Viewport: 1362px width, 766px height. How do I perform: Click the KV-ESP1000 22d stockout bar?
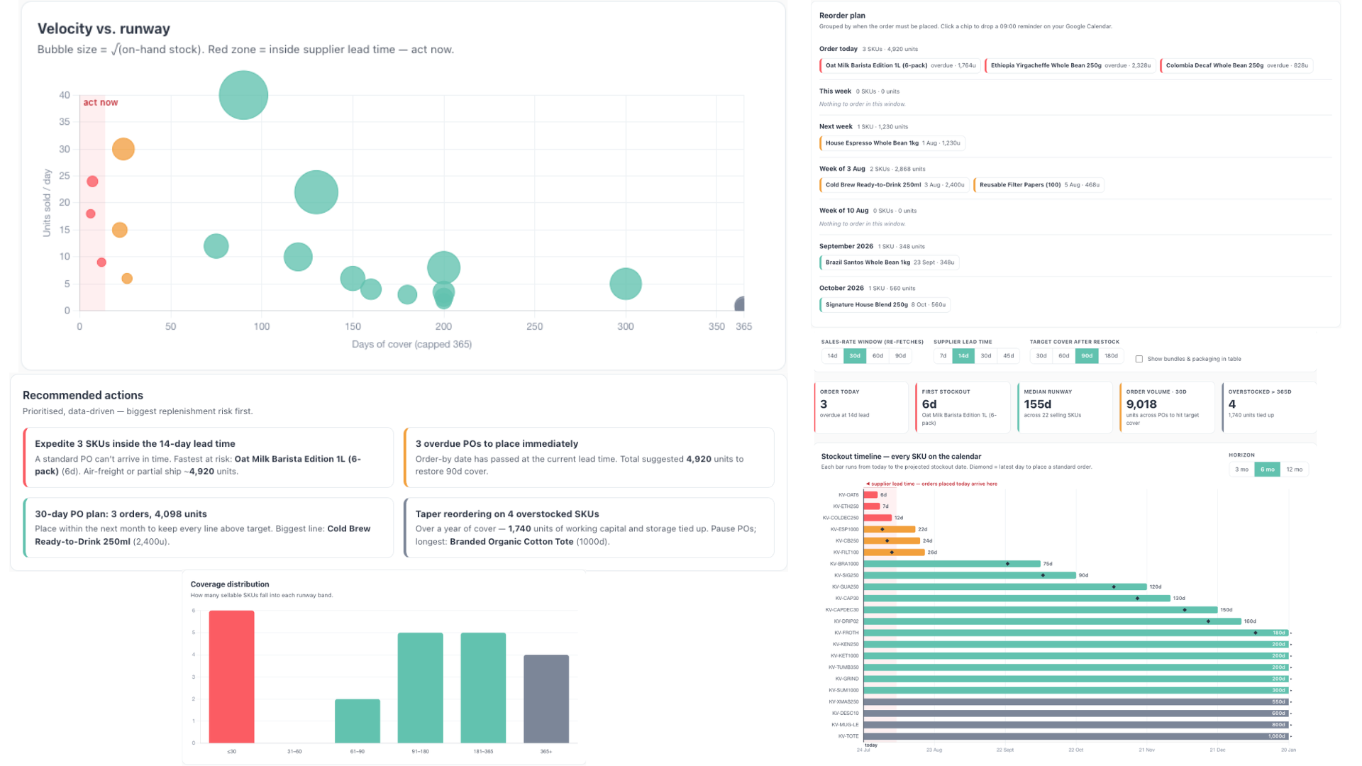tap(890, 529)
